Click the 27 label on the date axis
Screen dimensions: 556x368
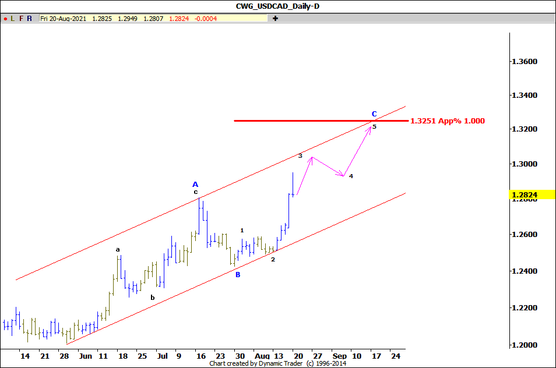tap(318, 356)
